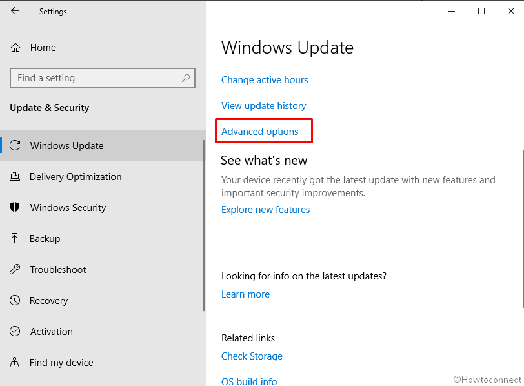Screen dimensions: 524x386
Task: Open the Recovery section
Action: [x=103, y=300]
